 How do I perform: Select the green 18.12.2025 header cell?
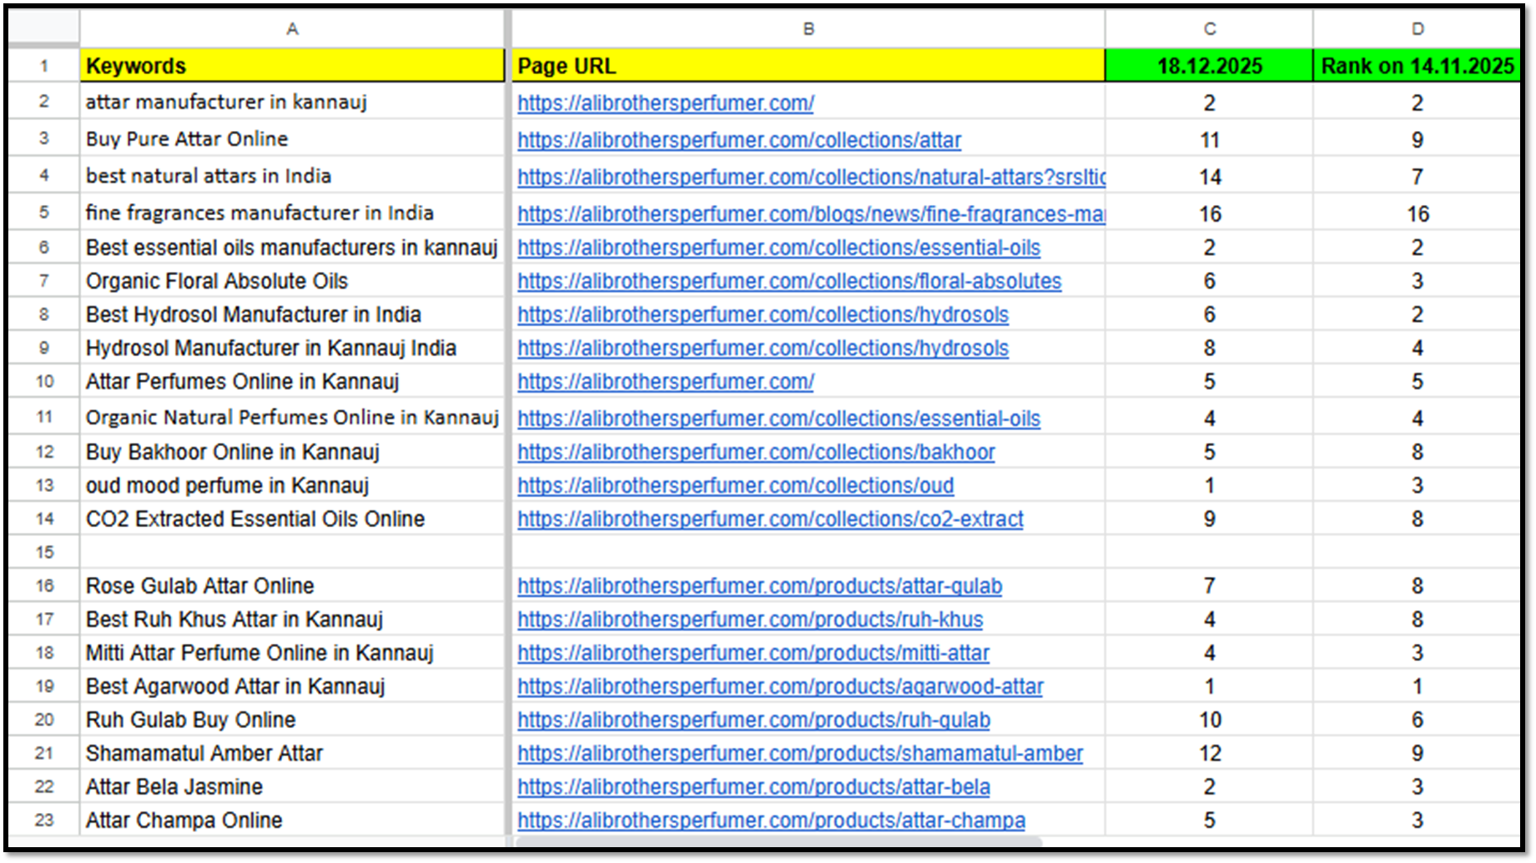tap(1209, 66)
